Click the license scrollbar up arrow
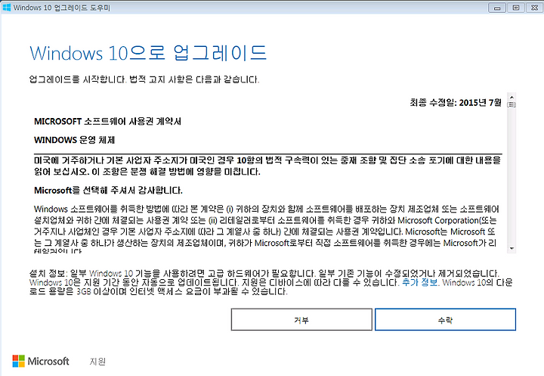Image resolution: width=544 pixels, height=376 pixels. [512, 96]
